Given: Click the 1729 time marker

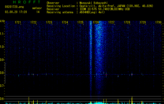Looking at the screenshot, I should tap(143, 22).
